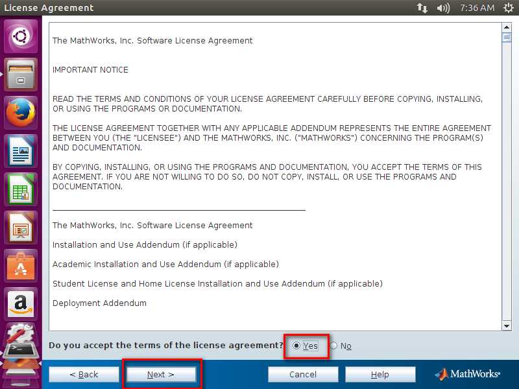This screenshot has width=519, height=389.
Task: Click the network indicator in top bar
Action: pos(422,8)
